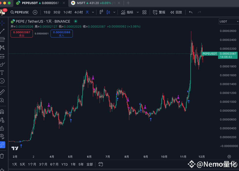Image resolution: width=239 pixels, height=171 pixels.
Task: Set interval to 30分
Action: tap(57, 12)
